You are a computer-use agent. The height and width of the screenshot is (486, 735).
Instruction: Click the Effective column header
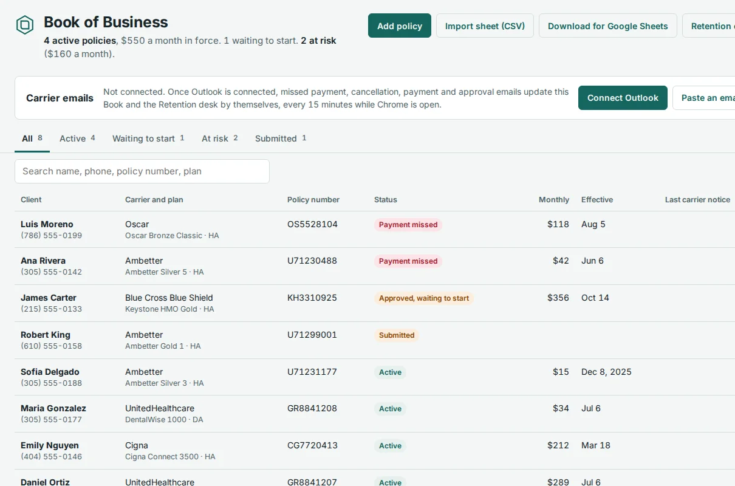coord(597,199)
